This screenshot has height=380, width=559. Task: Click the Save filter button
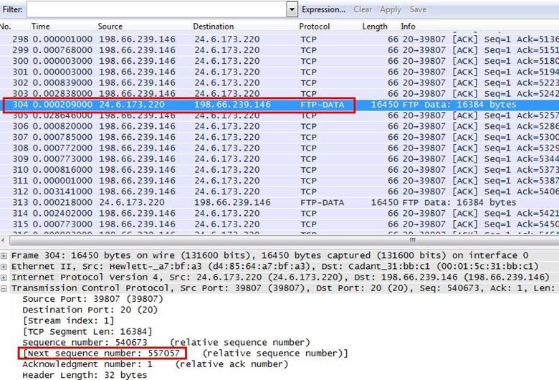coord(418,10)
